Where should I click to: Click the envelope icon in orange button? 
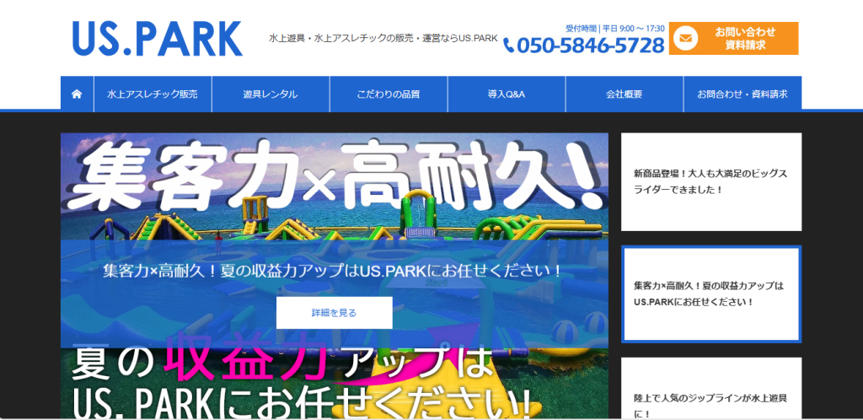pos(685,39)
